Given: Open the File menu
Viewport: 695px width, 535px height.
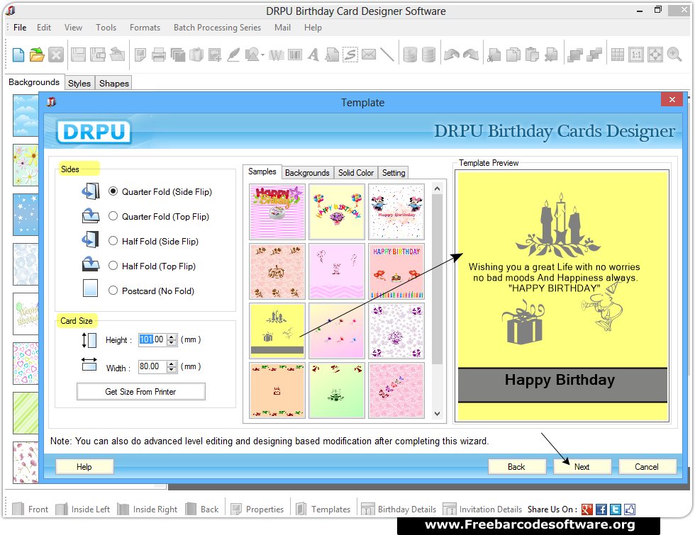Looking at the screenshot, I should coord(20,28).
